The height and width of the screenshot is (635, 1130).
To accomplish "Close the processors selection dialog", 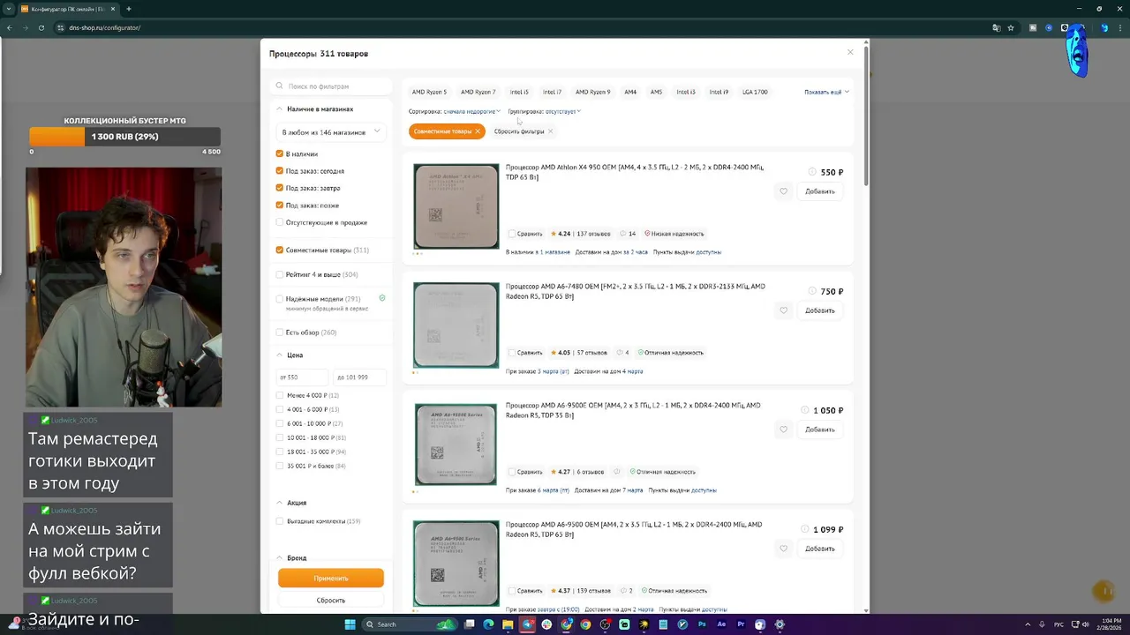I will pyautogui.click(x=850, y=52).
